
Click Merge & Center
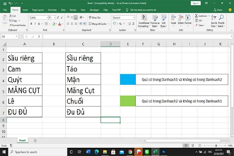[x=98, y=24]
